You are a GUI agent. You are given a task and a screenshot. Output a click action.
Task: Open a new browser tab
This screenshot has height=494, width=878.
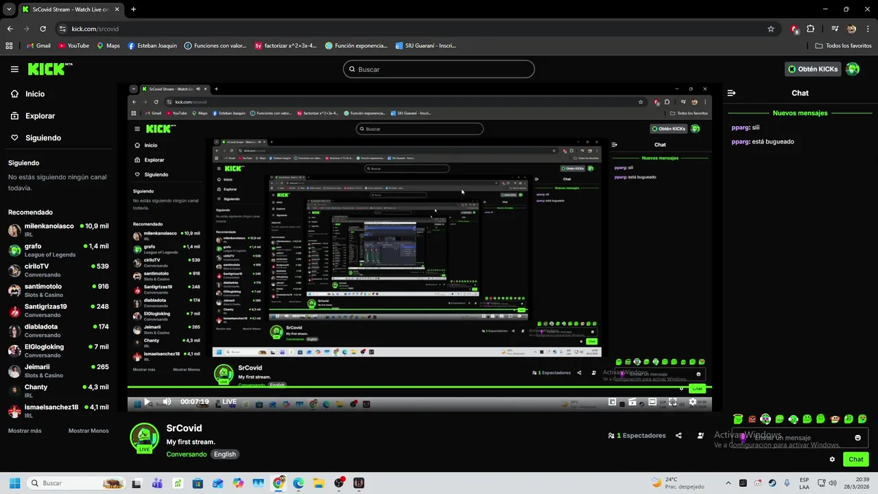point(133,10)
